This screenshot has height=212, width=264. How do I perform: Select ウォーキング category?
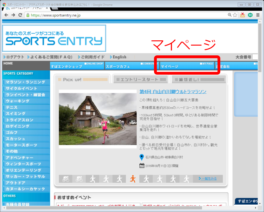click(26, 101)
